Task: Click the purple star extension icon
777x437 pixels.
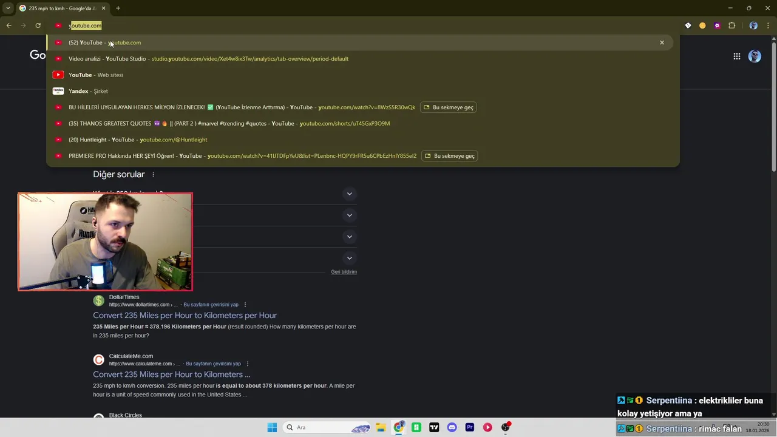Action: [717, 25]
